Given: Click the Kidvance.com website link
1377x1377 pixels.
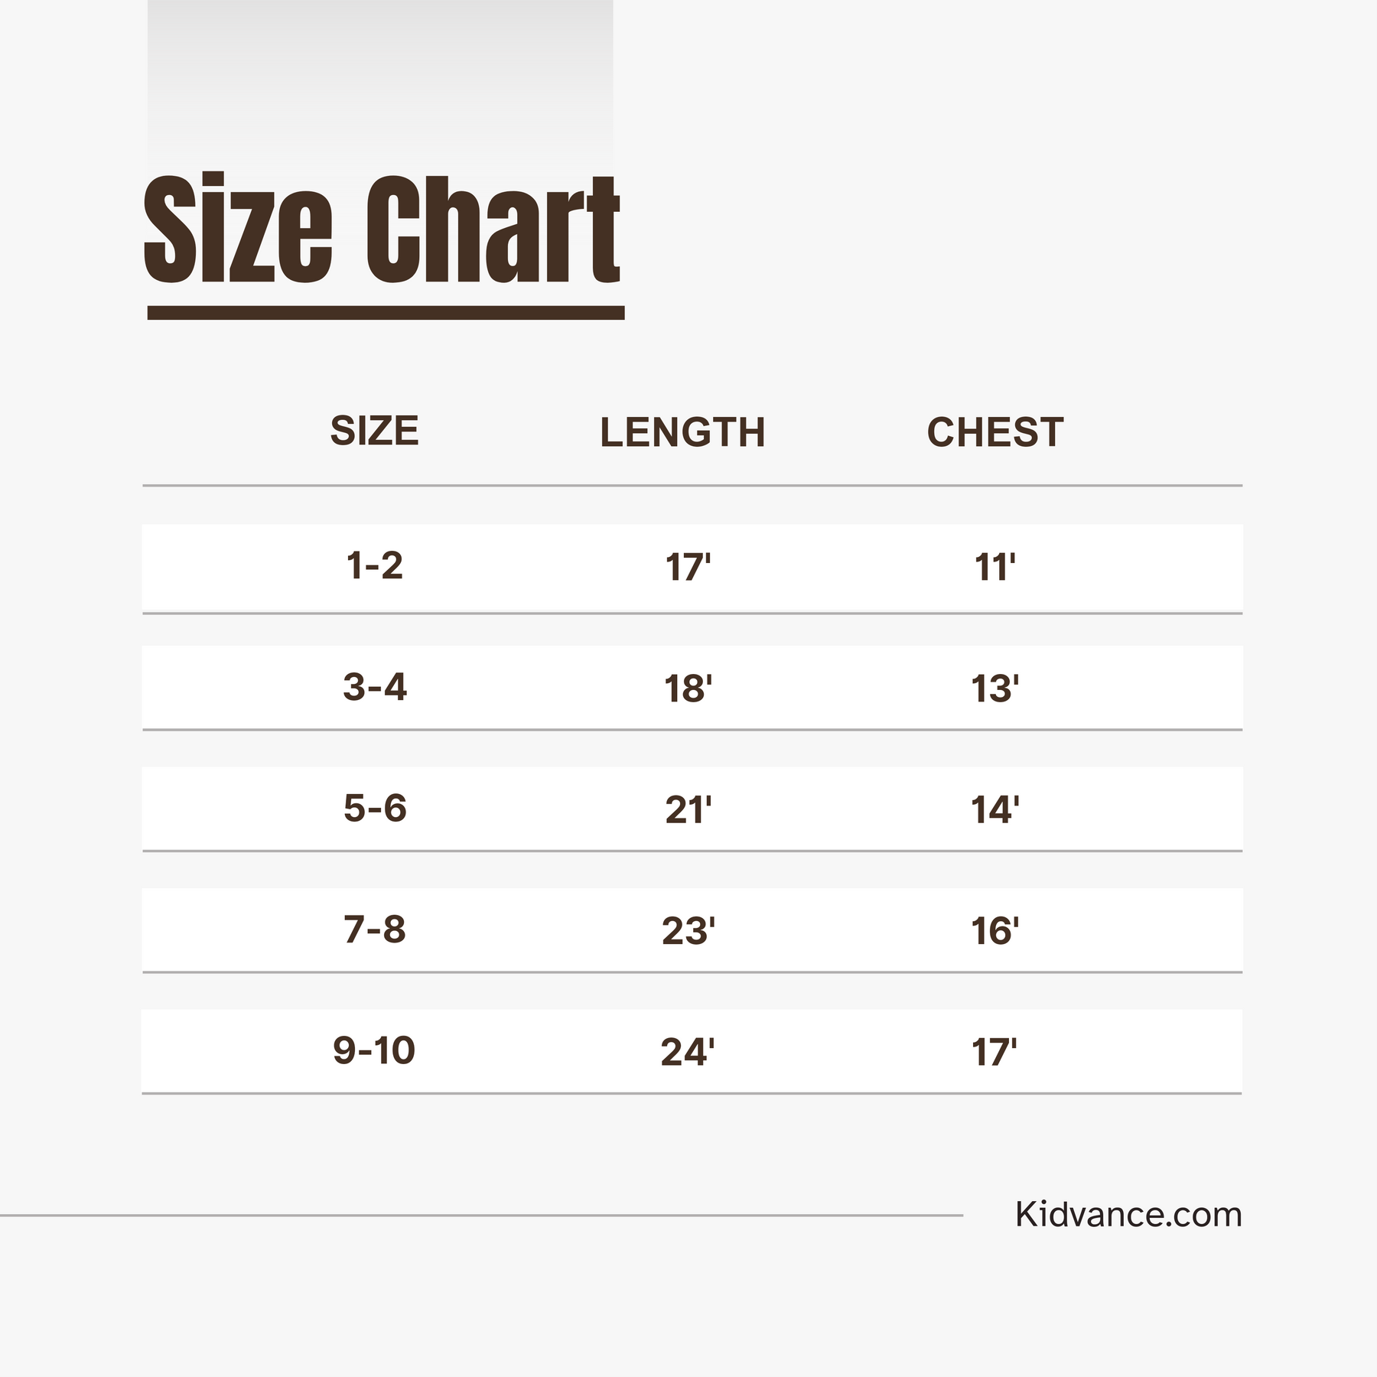Looking at the screenshot, I should pos(1128,1215).
